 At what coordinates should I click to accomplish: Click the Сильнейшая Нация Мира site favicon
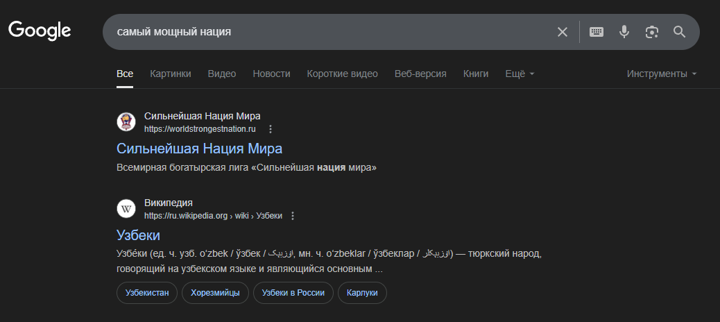(126, 122)
